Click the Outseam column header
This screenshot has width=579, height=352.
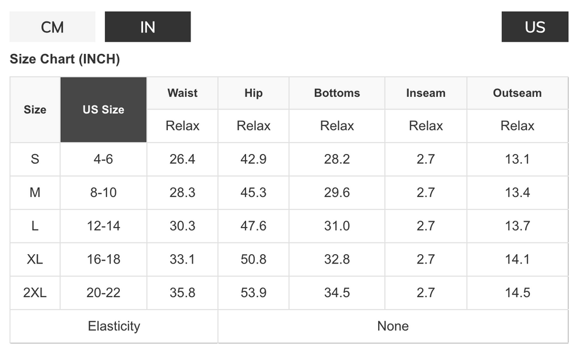pyautogui.click(x=517, y=93)
